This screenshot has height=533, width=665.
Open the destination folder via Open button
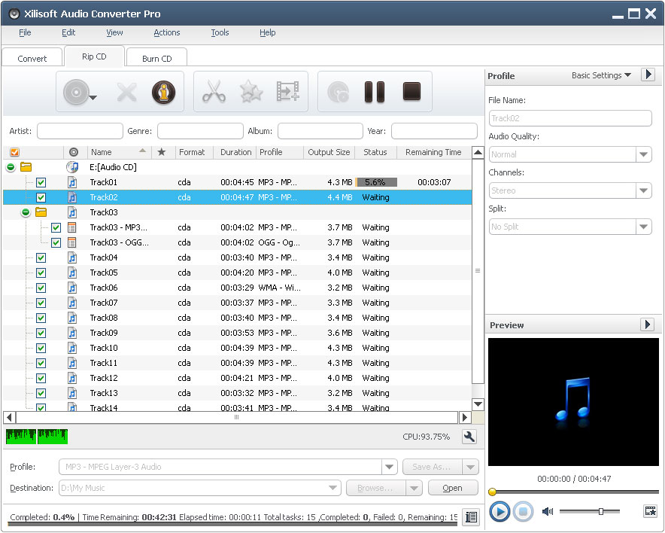452,488
